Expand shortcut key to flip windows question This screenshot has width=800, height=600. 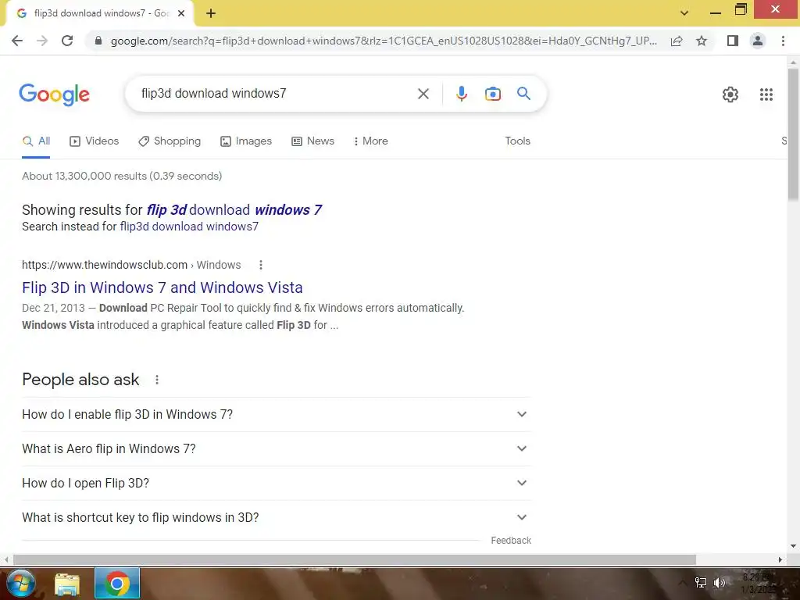[x=276, y=517]
